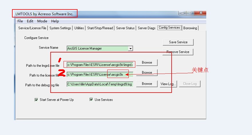Screen dimensions: 252x135
Task: Open the File menu
Action: 20,21
